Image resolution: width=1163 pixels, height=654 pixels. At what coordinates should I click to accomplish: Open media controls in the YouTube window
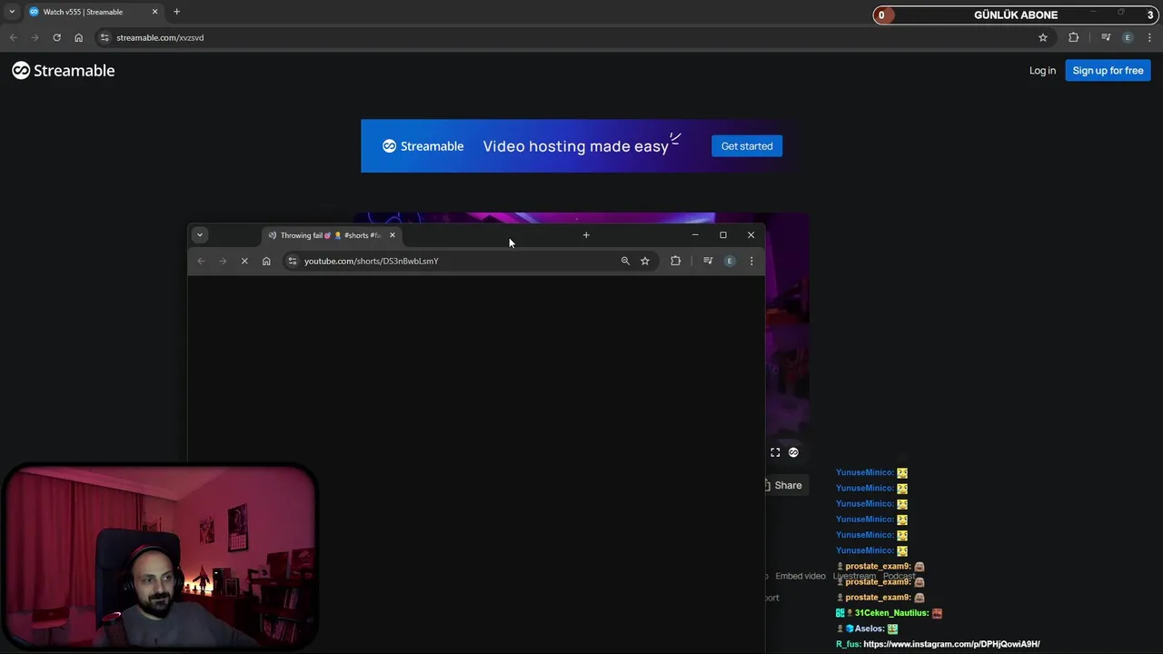pos(708,261)
